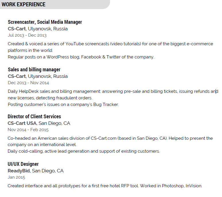The width and height of the screenshot is (222, 197).
Task: Click the WORK EXPERIENCE section heading
Action: (24, 5)
